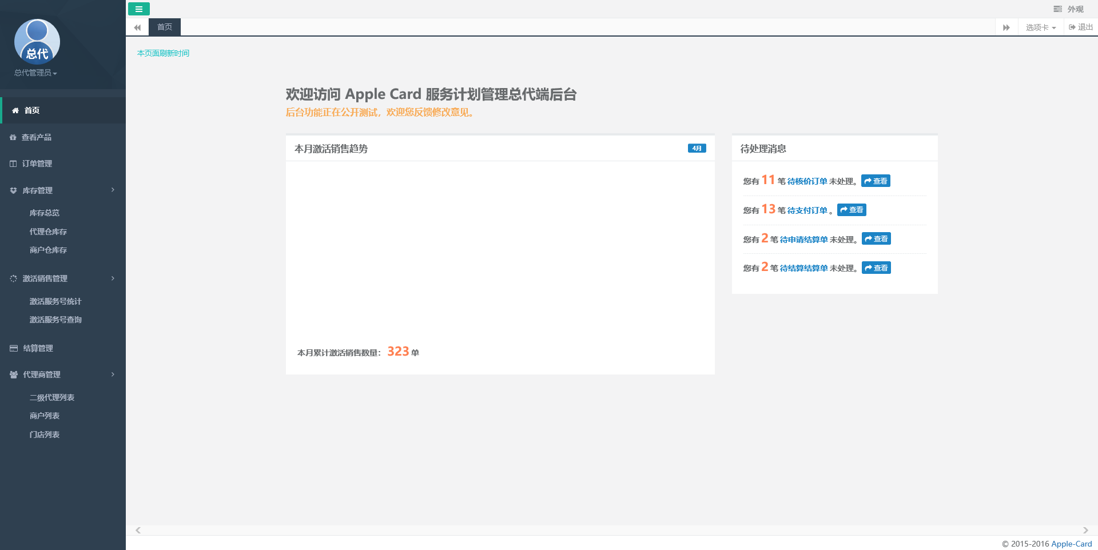
Task: Click the spinner icon beside 激活销售管理
Action: point(13,278)
